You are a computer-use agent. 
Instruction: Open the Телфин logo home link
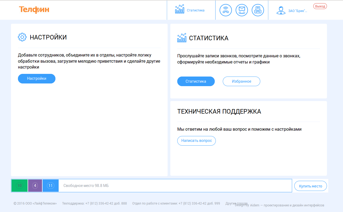(x=34, y=10)
